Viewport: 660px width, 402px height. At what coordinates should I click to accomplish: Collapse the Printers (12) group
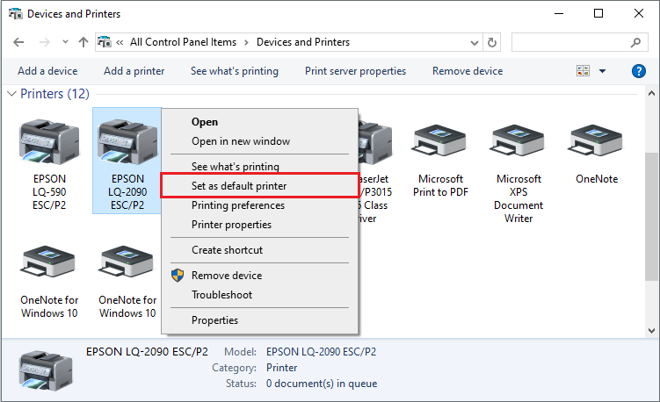point(11,94)
